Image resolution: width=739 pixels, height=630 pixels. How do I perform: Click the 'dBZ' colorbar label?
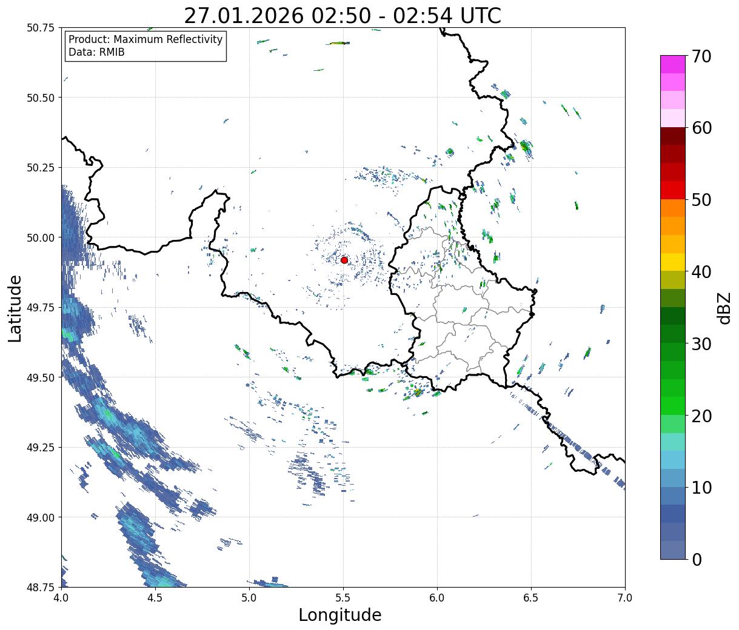[x=724, y=307]
